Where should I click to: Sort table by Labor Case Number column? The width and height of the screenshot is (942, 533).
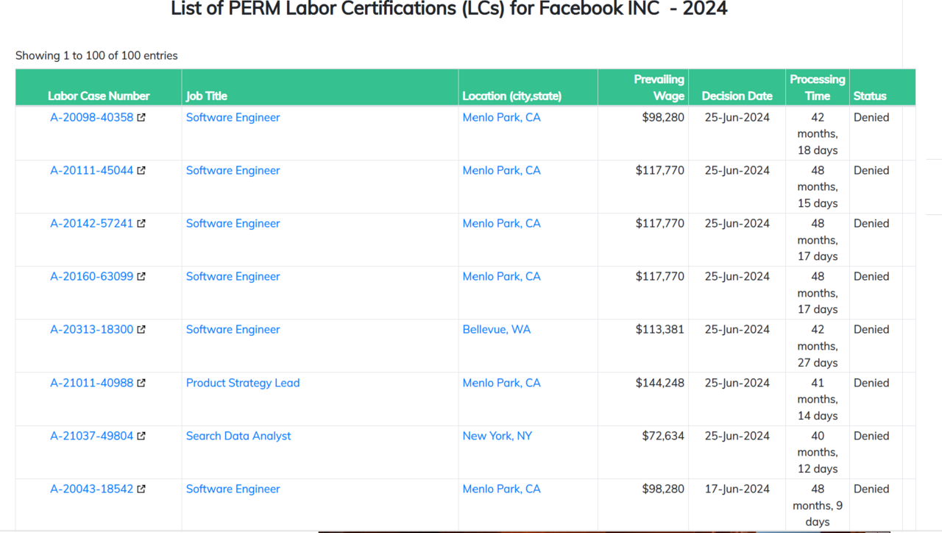click(98, 96)
